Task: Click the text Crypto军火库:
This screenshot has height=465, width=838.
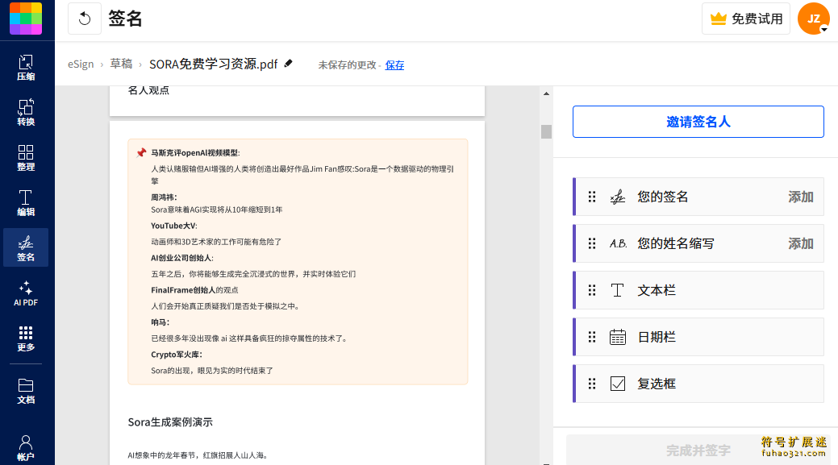Action: coord(177,355)
